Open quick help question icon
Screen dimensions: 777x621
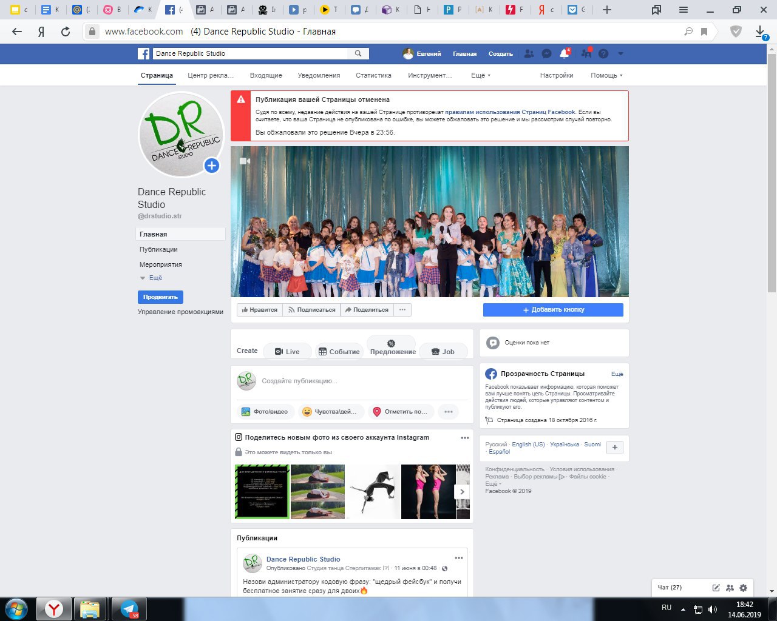tap(603, 54)
